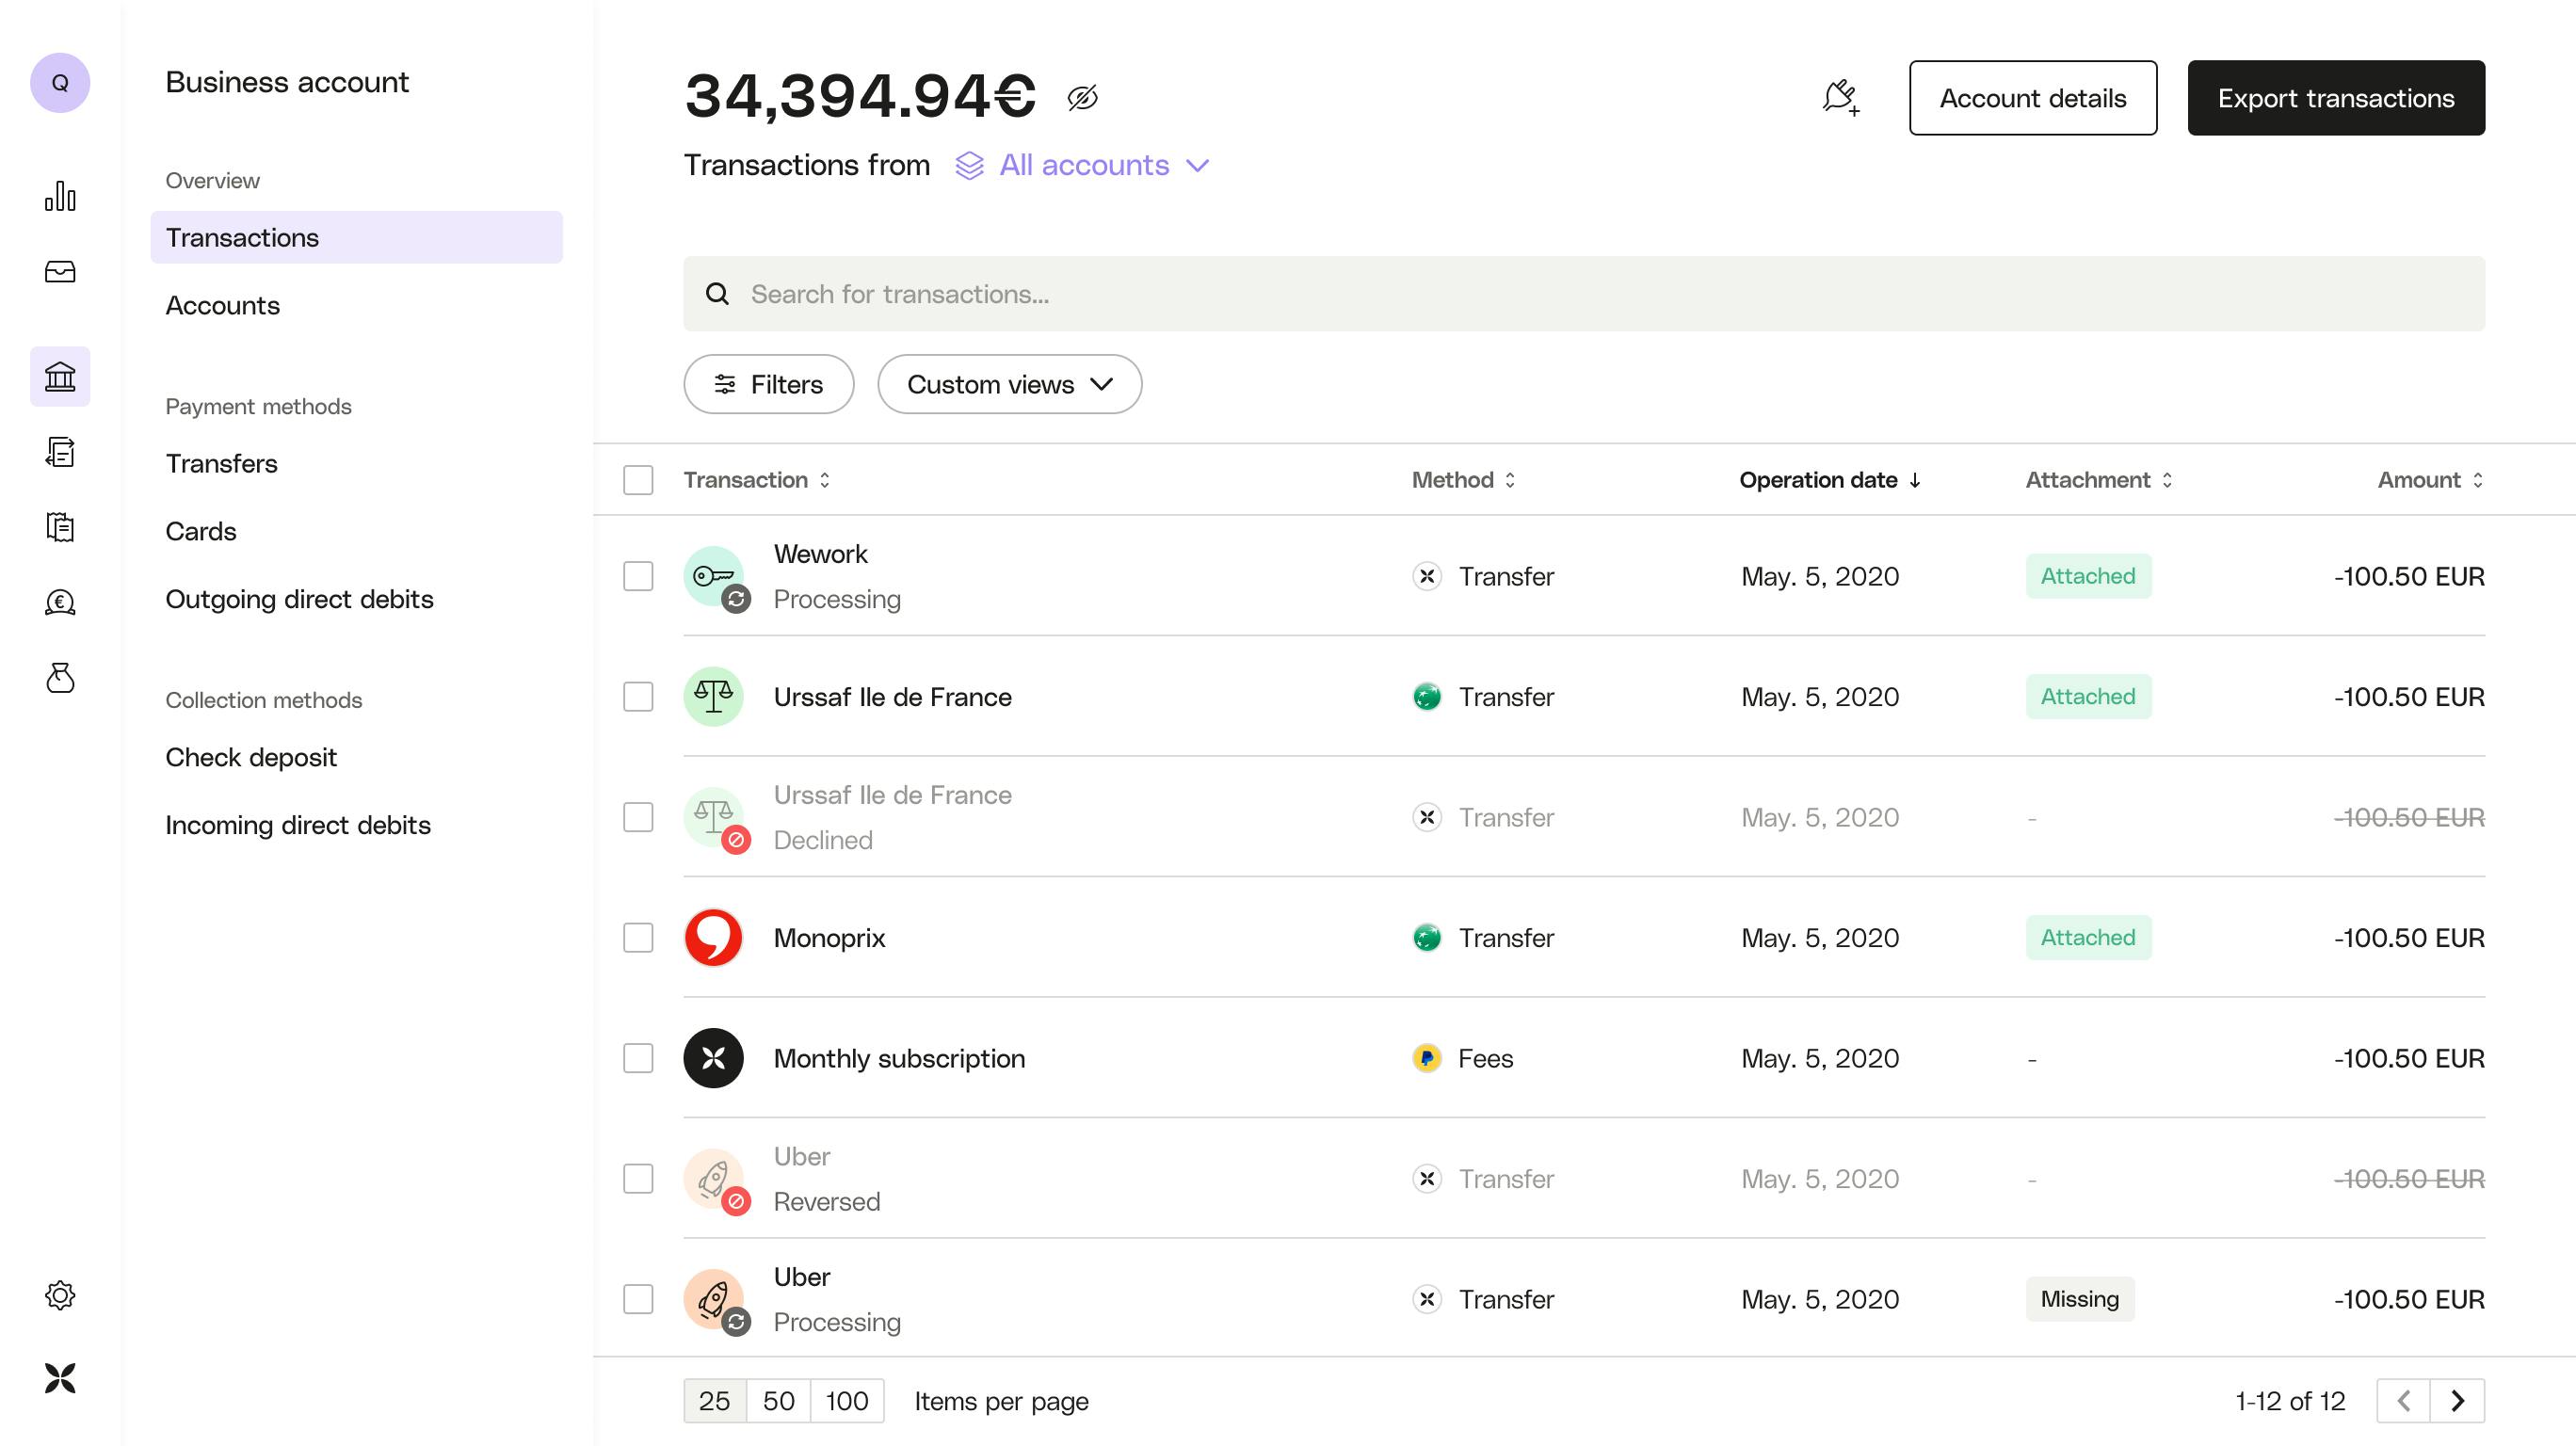Screen dimensions: 2576x1446
Task: Open the Transactions menu item
Action: pyautogui.click(x=242, y=237)
